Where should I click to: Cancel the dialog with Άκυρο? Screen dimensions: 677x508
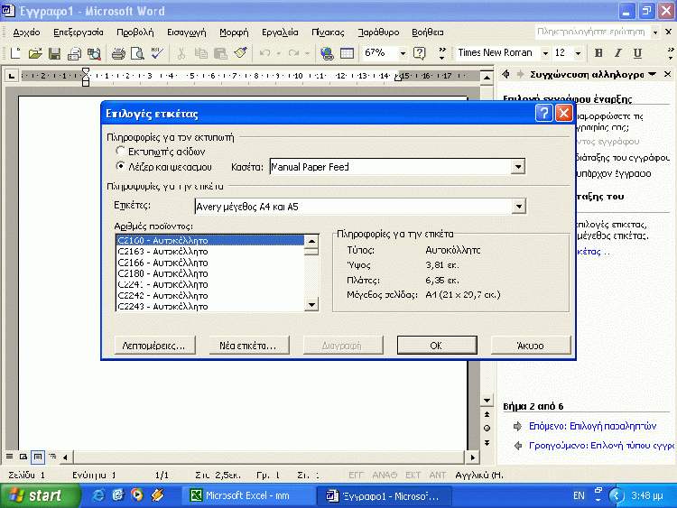(530, 346)
